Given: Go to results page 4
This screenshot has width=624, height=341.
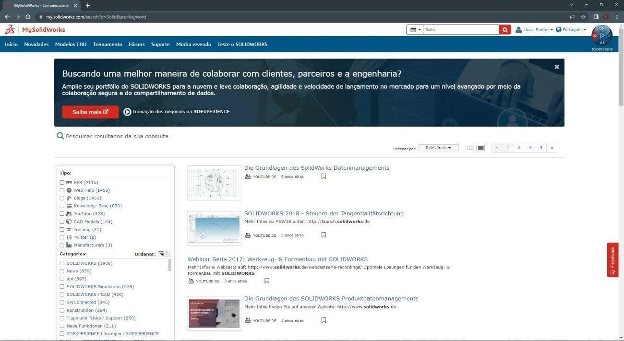Looking at the screenshot, I should (541, 148).
